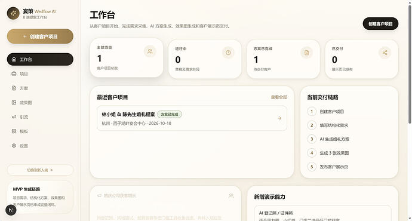Click the people icon in 全部项目 card
This screenshot has height=221, width=412.
tap(150, 51)
